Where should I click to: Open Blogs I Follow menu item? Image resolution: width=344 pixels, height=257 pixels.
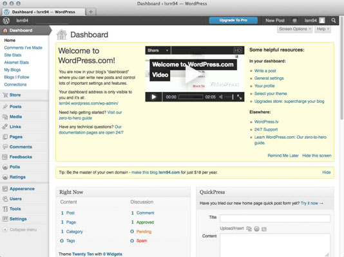pyautogui.click(x=17, y=77)
